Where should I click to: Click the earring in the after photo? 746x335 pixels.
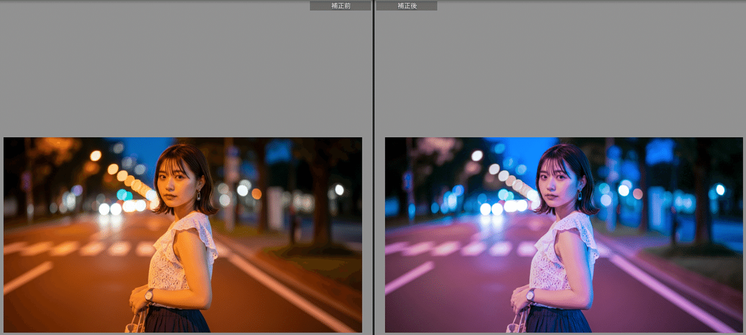pyautogui.click(x=580, y=195)
